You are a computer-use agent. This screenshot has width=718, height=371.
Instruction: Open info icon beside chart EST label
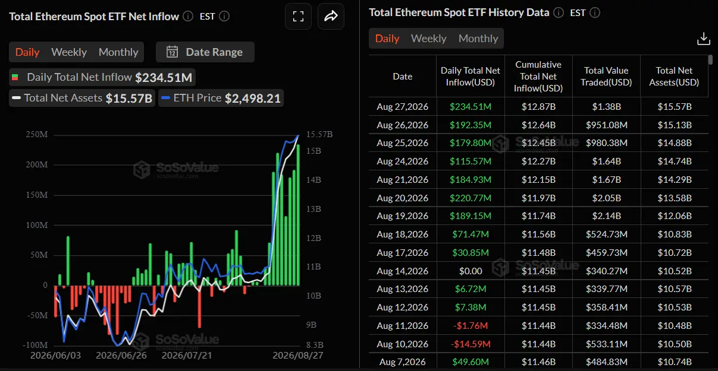pos(224,16)
